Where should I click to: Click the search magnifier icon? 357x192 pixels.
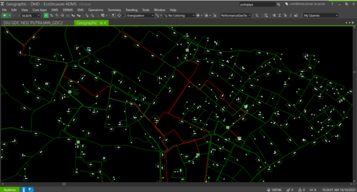click(279, 4)
